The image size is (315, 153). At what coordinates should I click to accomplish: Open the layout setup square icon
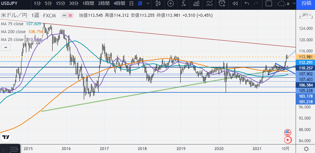[x=269, y=3]
